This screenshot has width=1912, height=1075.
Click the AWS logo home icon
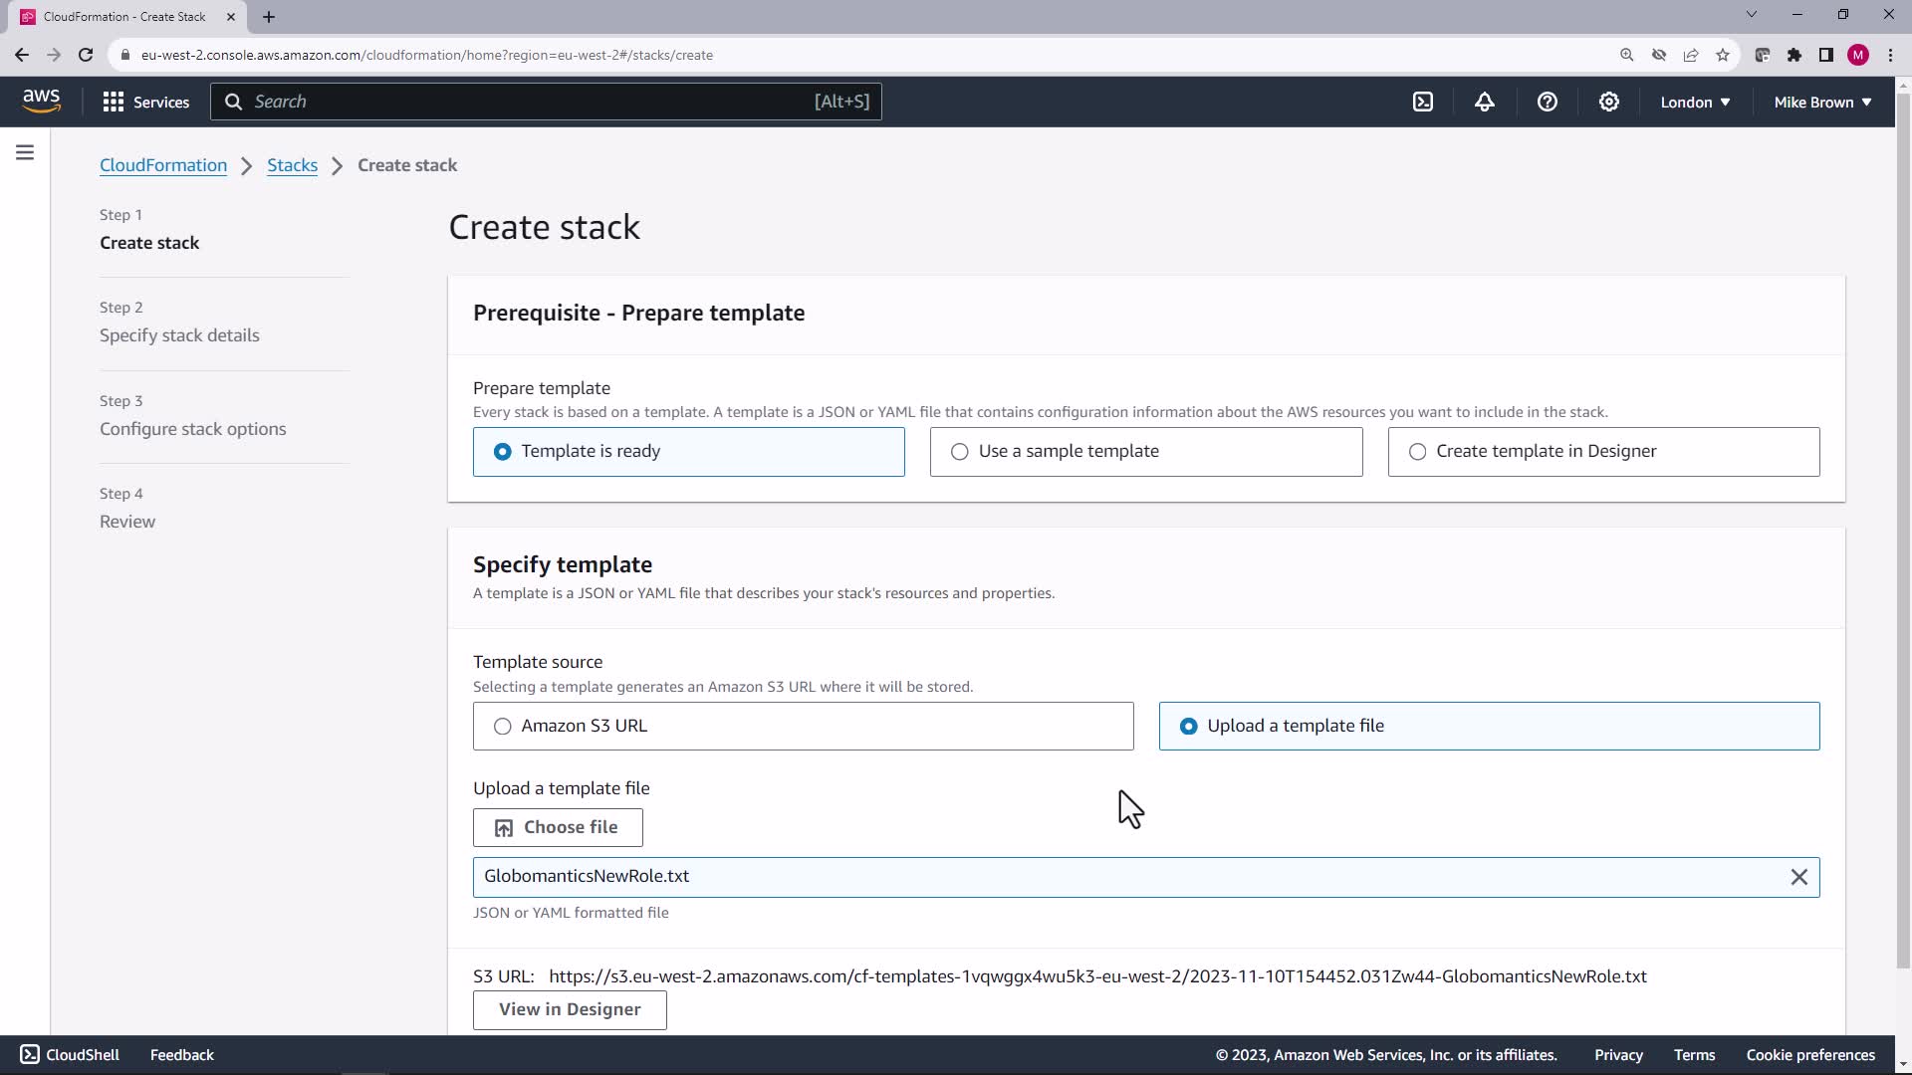[x=41, y=101]
